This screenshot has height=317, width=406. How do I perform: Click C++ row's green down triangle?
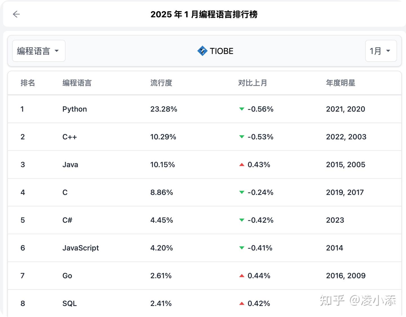(242, 137)
